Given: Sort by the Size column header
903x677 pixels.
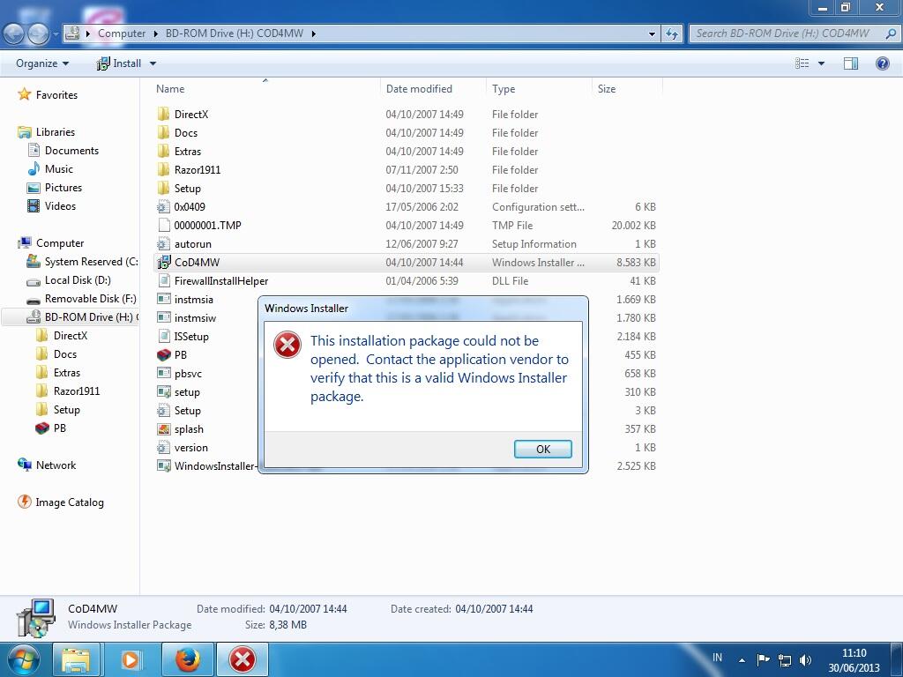Looking at the screenshot, I should (x=607, y=89).
